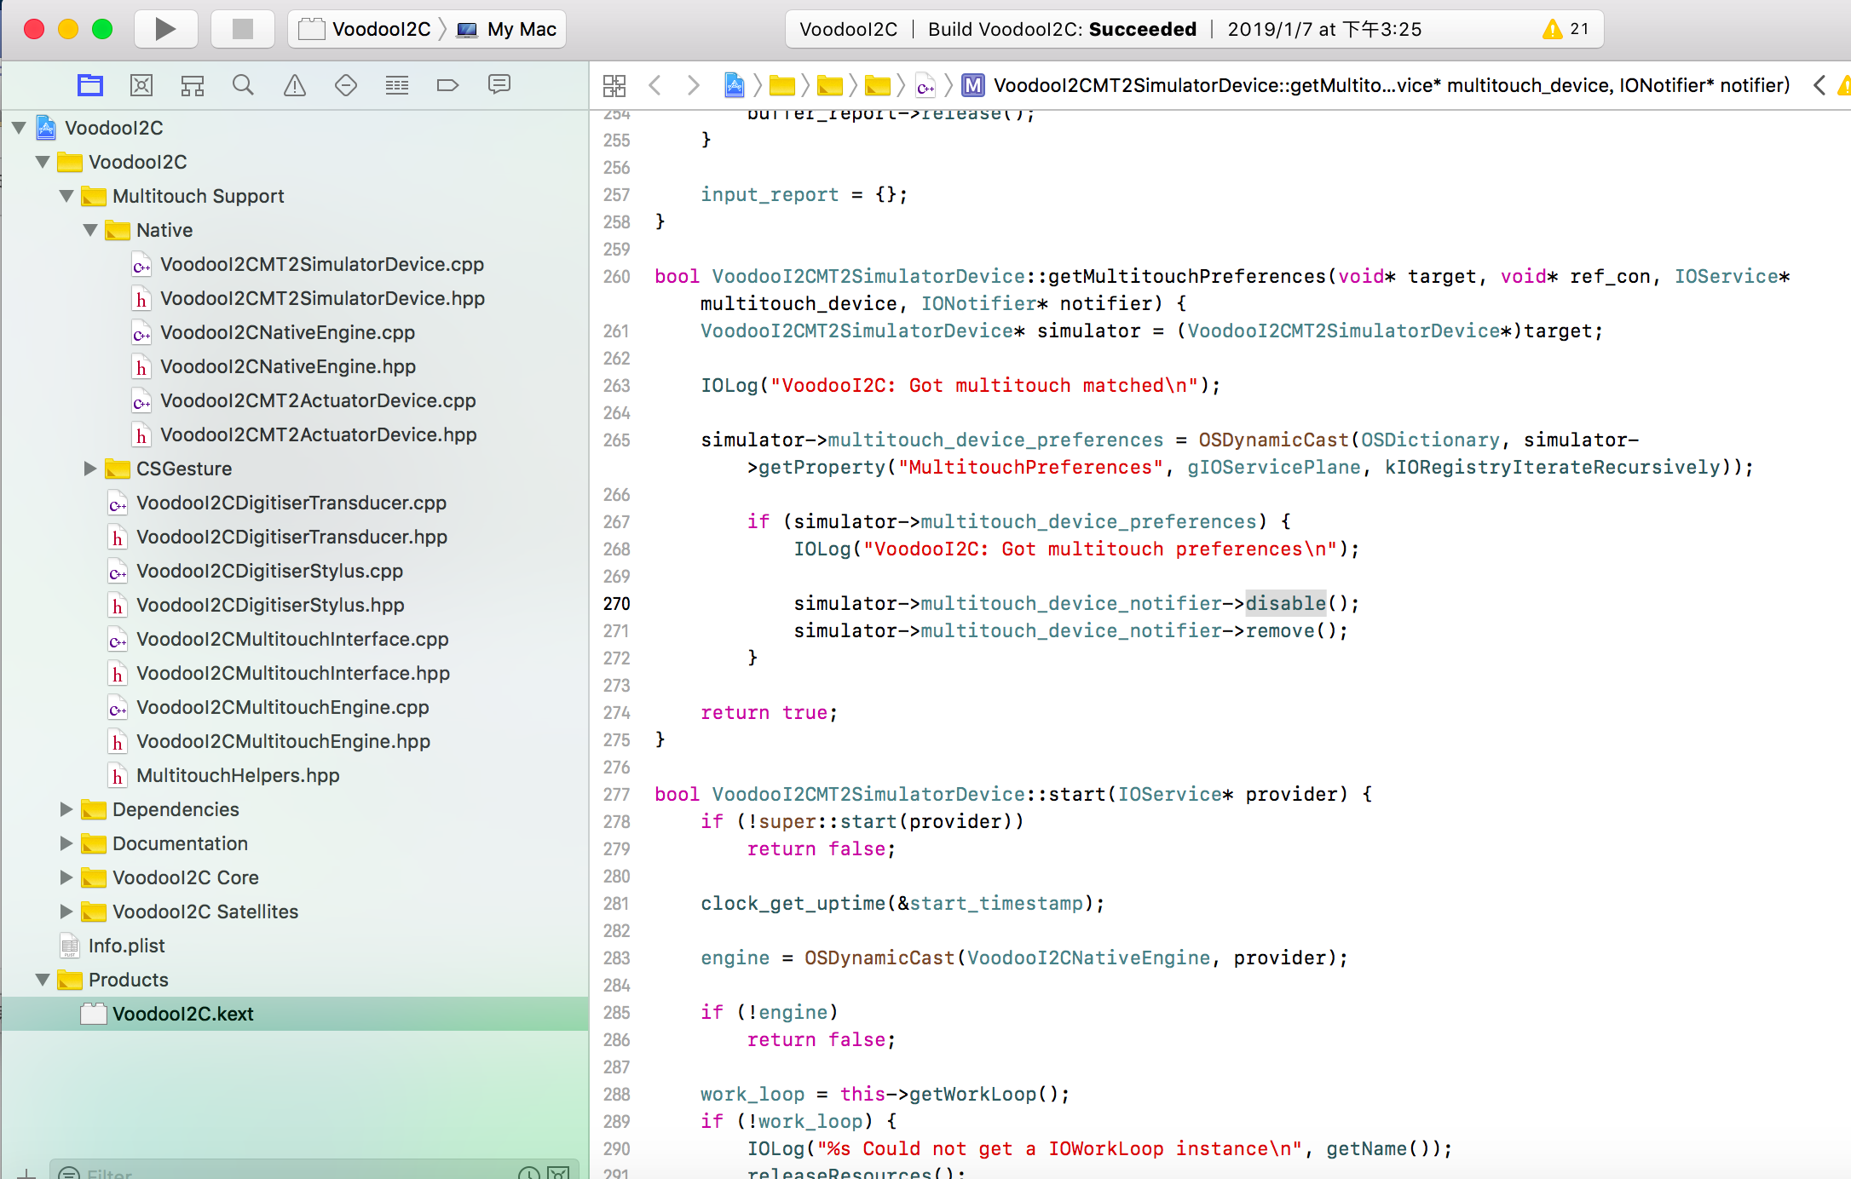Open VoodooI2CNativeEngine.cpp
This screenshot has width=1851, height=1179.
coord(288,332)
